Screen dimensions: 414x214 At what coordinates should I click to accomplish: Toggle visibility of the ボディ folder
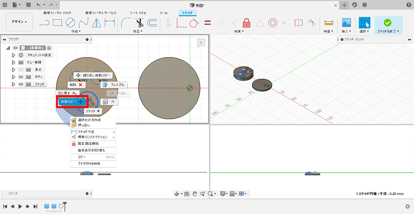click(21, 77)
